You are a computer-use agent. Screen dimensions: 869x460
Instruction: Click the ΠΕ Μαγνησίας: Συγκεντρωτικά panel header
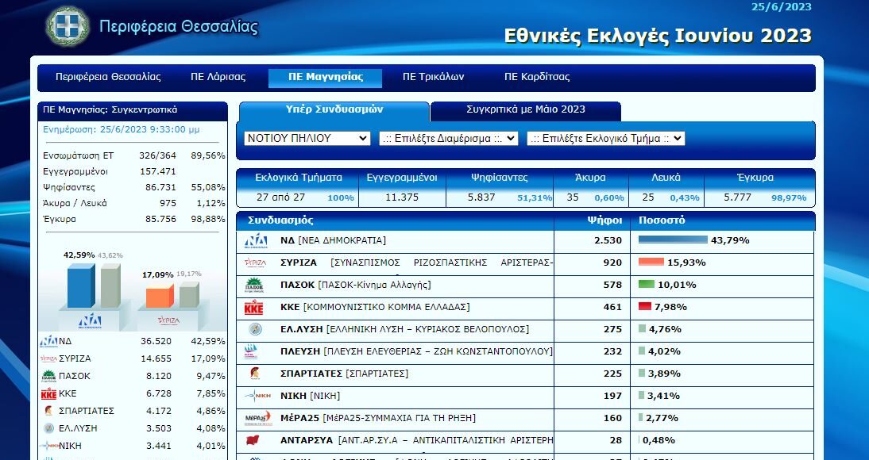(133, 110)
